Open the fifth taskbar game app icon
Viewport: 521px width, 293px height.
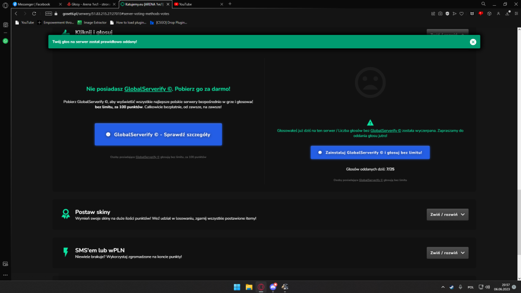(x=285, y=287)
